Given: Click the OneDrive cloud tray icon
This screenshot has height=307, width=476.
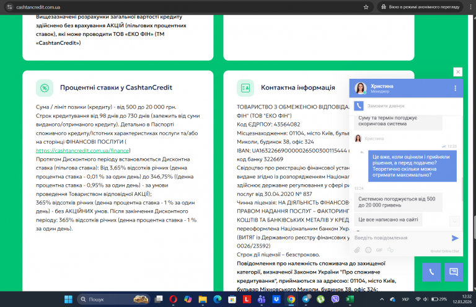Looking at the screenshot, I should [x=392, y=300].
